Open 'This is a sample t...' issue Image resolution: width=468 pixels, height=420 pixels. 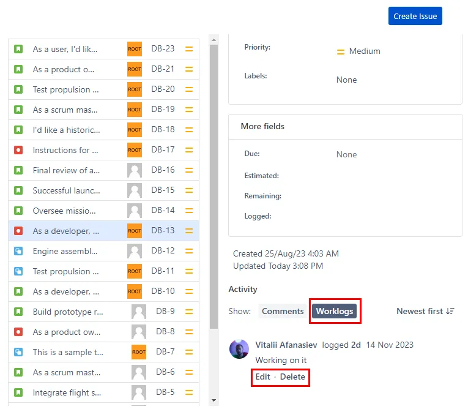tap(68, 352)
